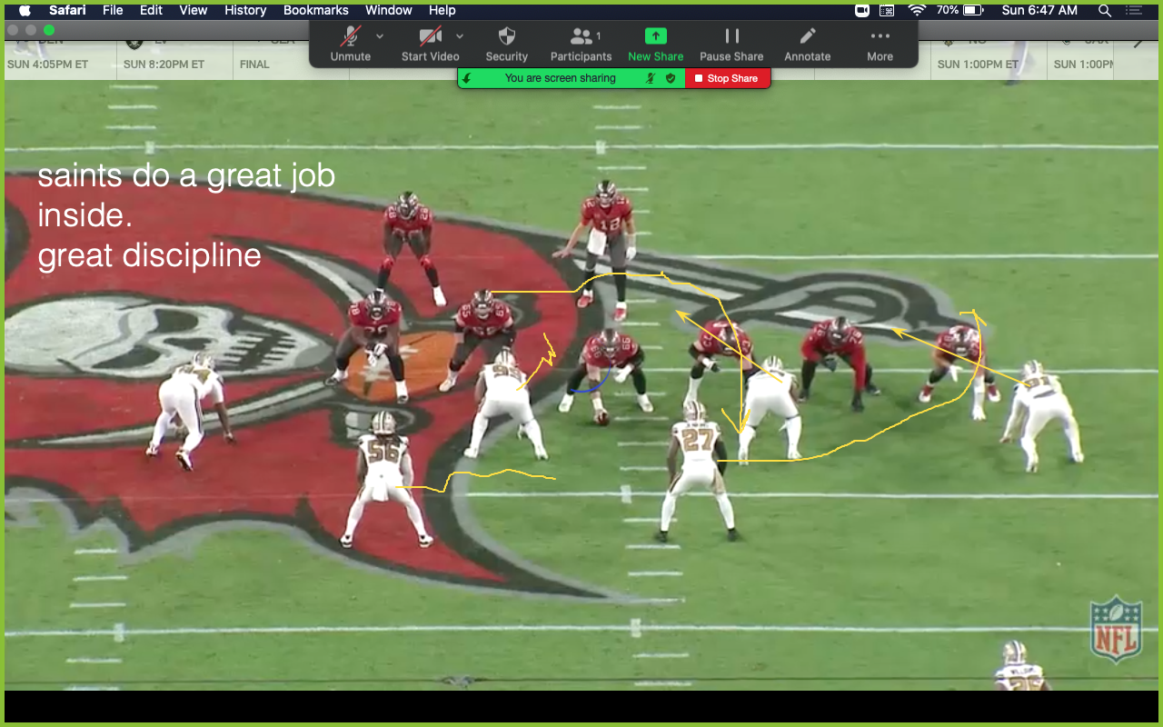Screen dimensions: 1163x727
Task: Open Zoom Security options
Action: (x=507, y=44)
